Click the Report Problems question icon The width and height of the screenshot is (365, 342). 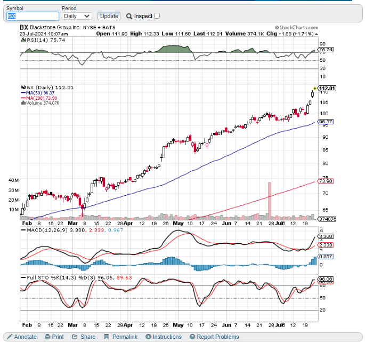pyautogui.click(x=192, y=337)
